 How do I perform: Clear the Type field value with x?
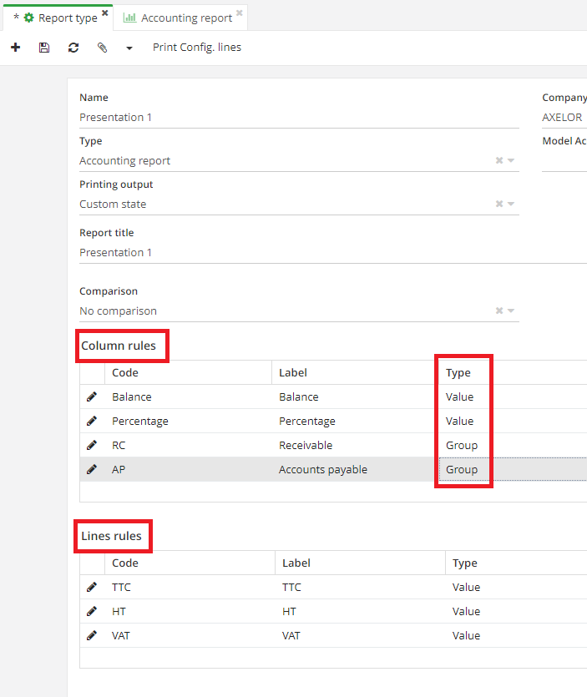(x=499, y=161)
